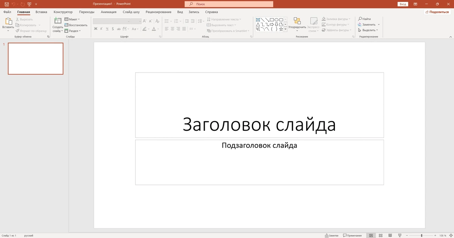Click the Line spacing icon
The width and height of the screenshot is (454, 238).
tap(200, 21)
